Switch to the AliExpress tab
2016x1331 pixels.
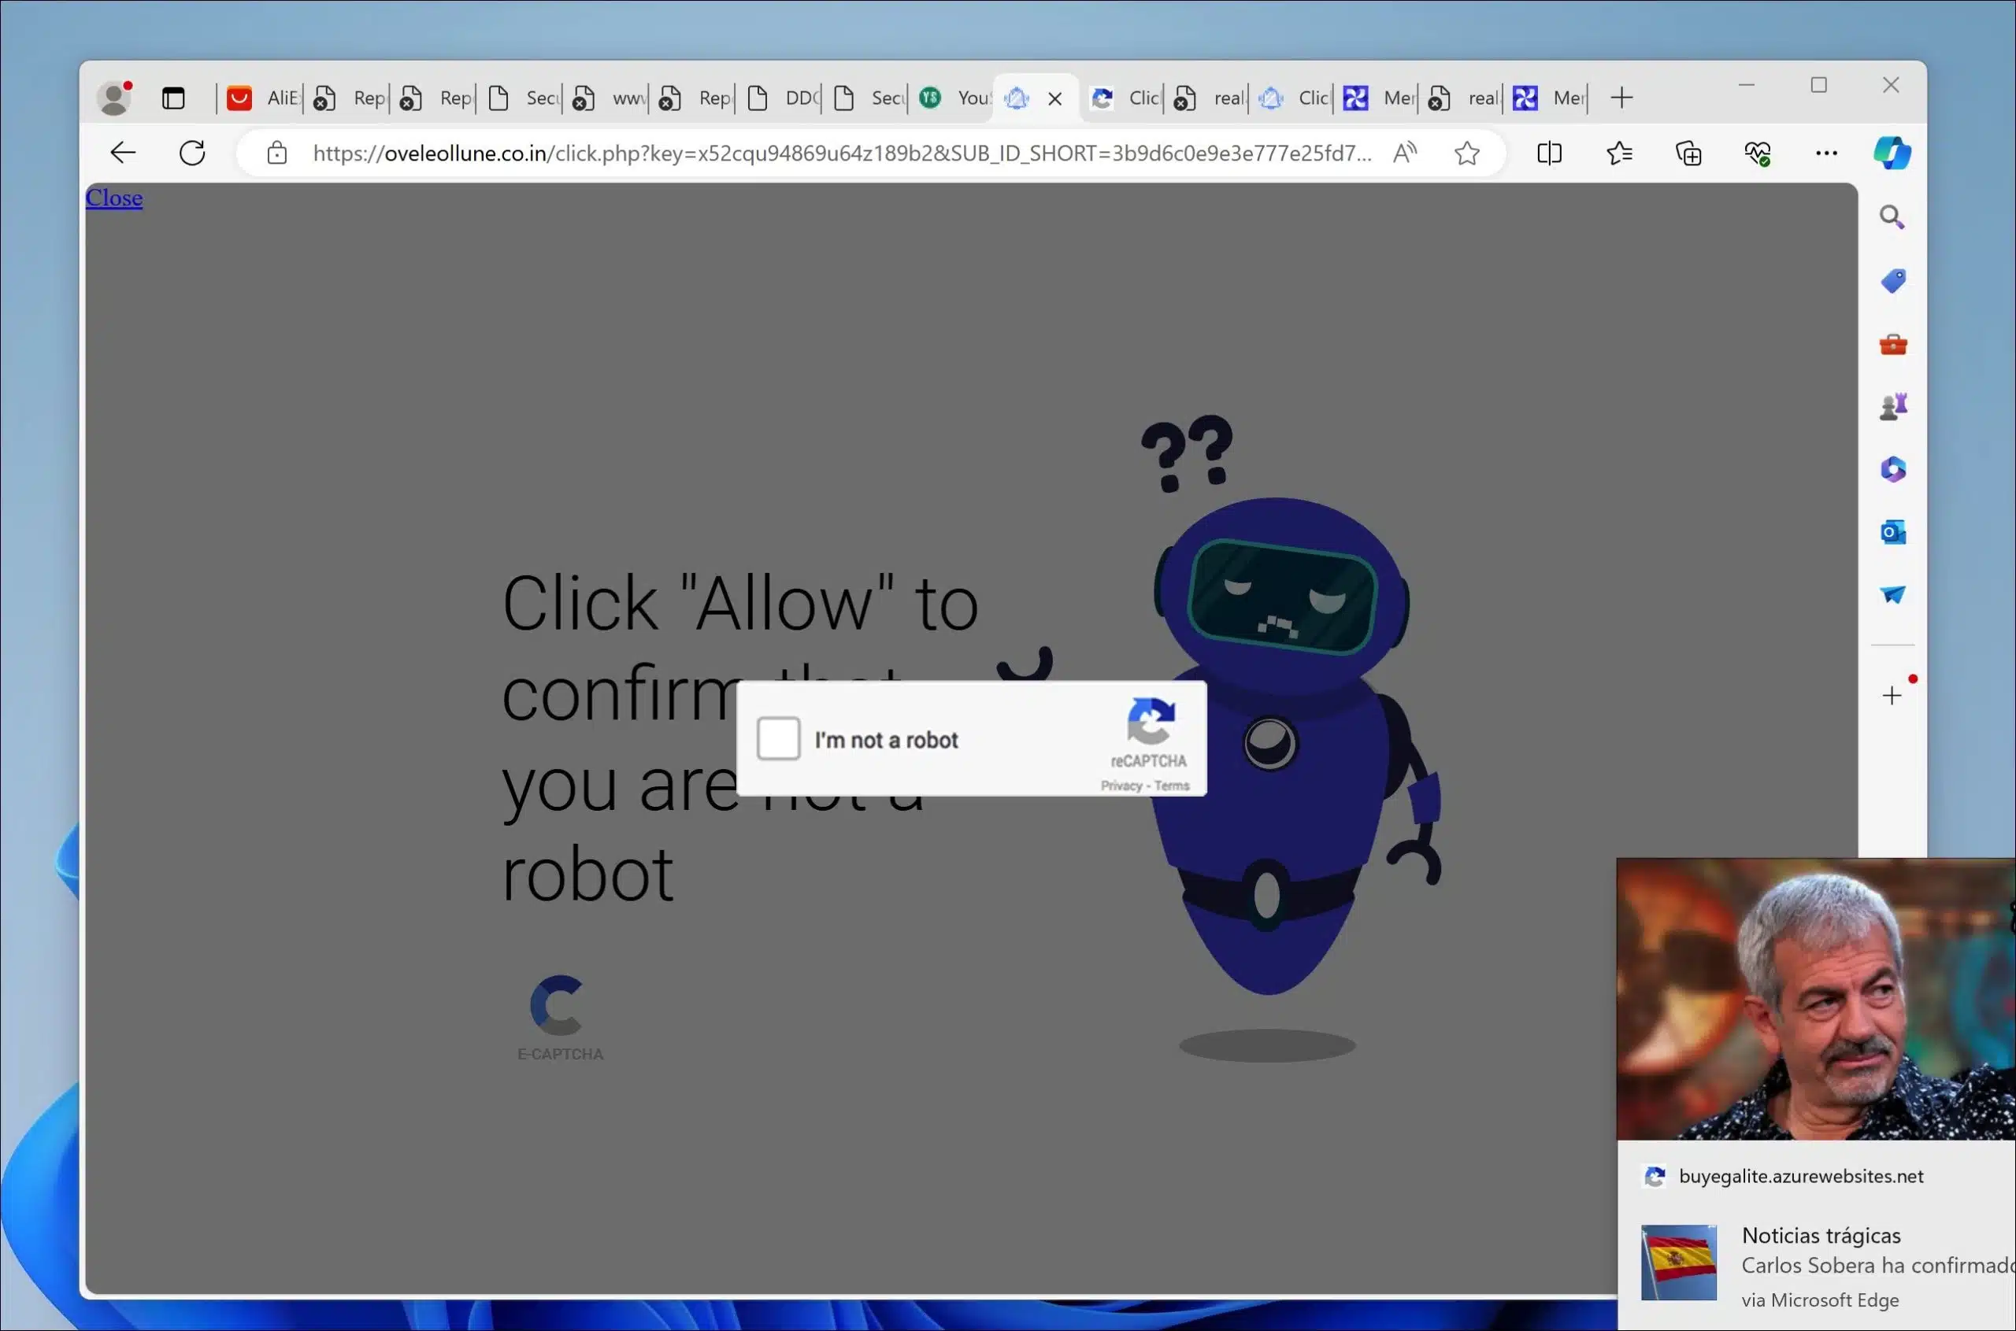[261, 98]
